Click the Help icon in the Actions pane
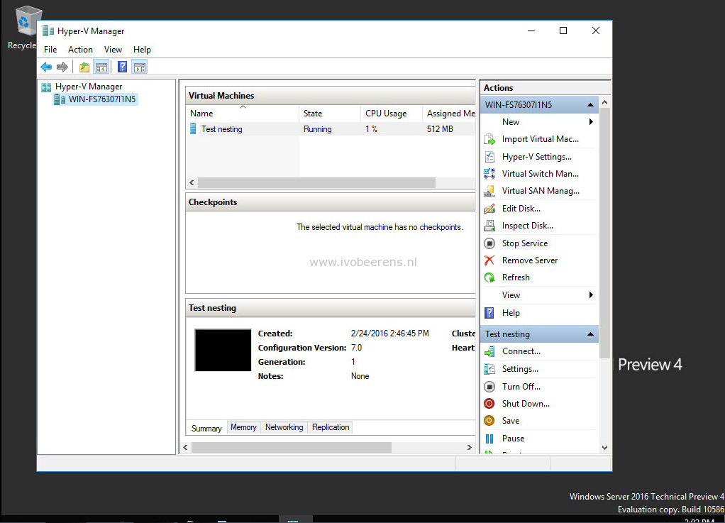This screenshot has width=725, height=523. click(x=489, y=313)
